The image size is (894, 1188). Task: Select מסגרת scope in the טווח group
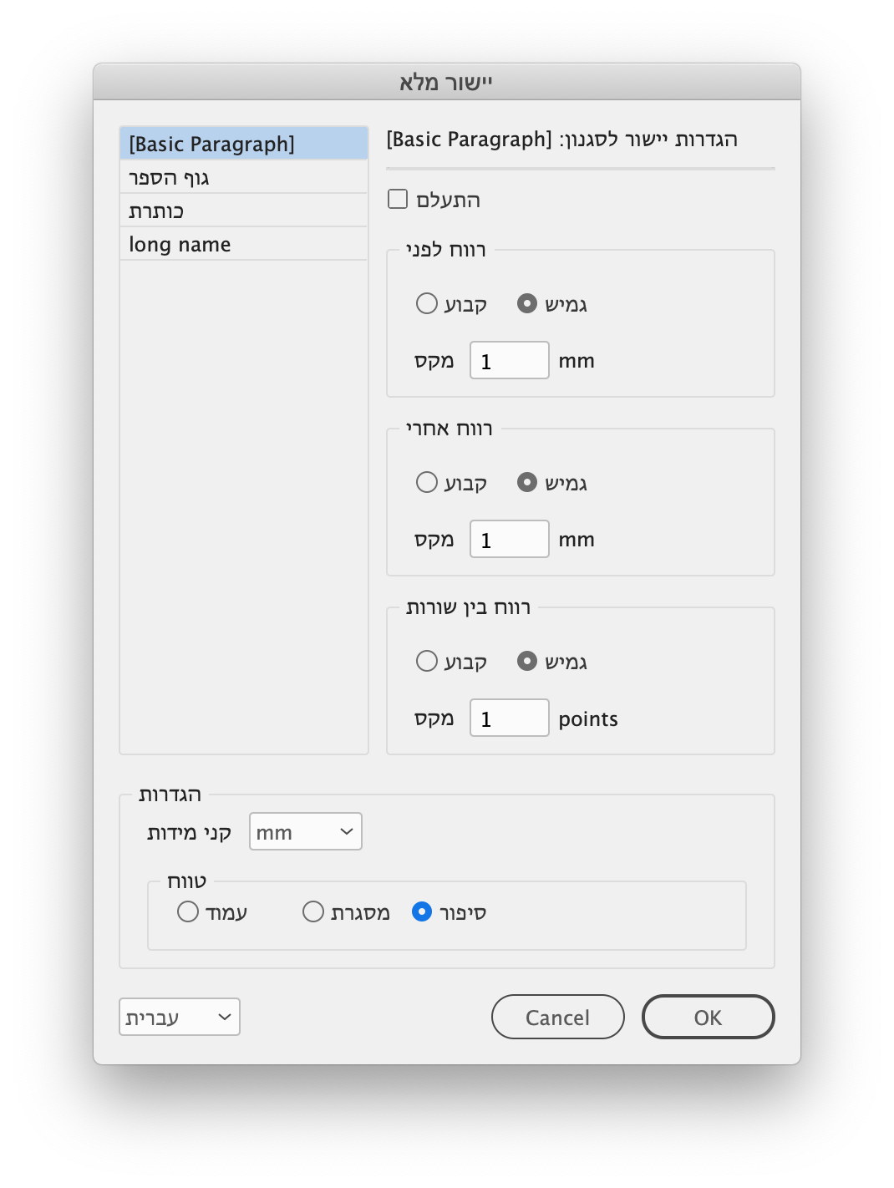tap(313, 912)
